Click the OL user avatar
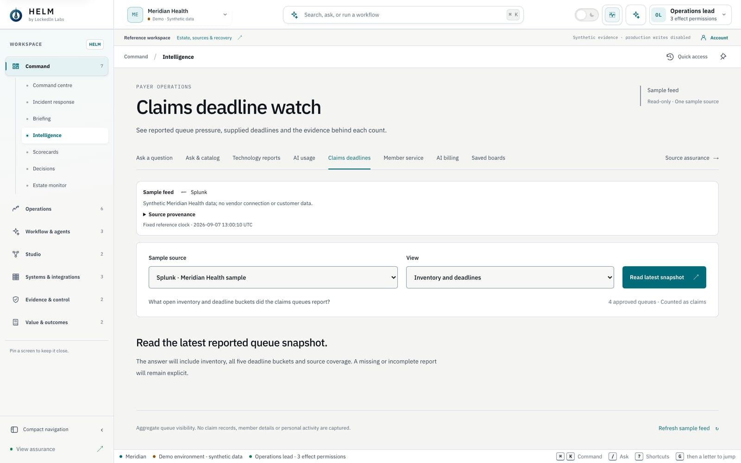 point(658,15)
